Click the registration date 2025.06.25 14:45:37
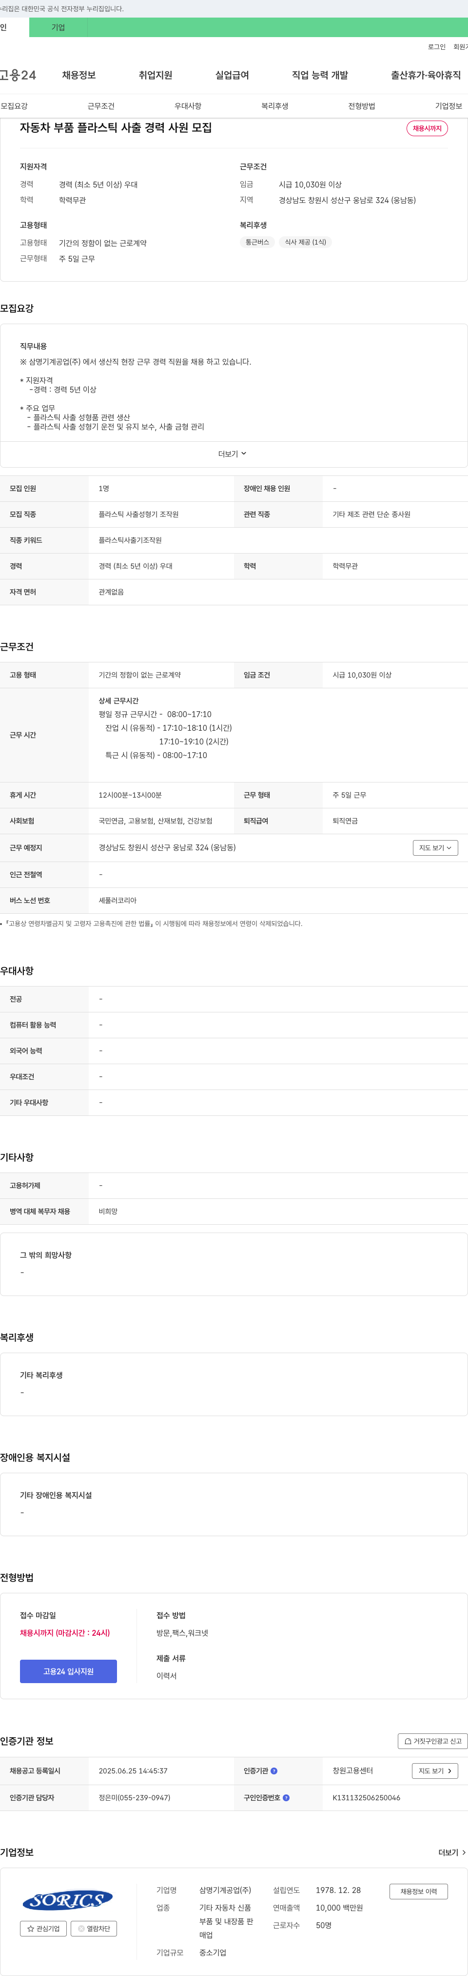468x1976 pixels. pos(133,1771)
